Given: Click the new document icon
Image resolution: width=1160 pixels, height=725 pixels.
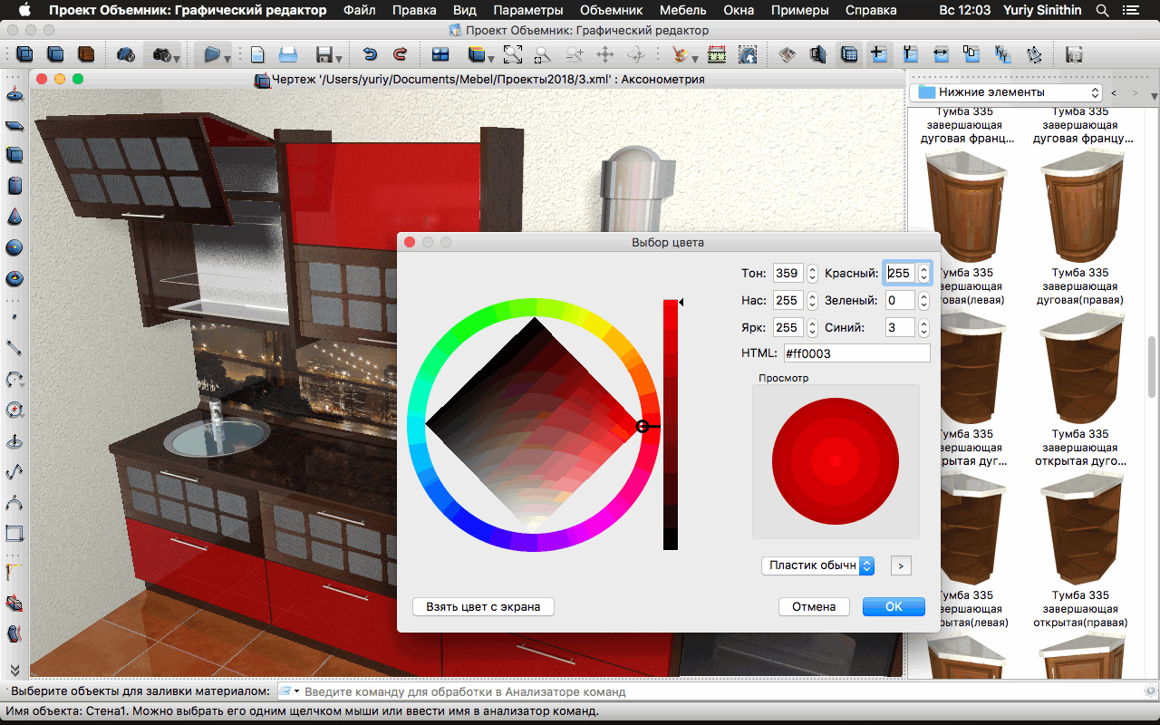Looking at the screenshot, I should pos(257,54).
